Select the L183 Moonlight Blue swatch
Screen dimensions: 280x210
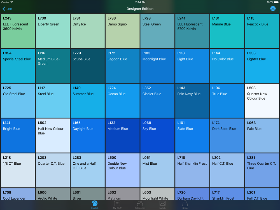coord(157,66)
